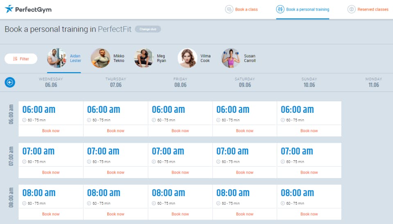The height and width of the screenshot is (224, 393).
Task: Book Sunday 07:00 am slot
Action: click(309, 173)
